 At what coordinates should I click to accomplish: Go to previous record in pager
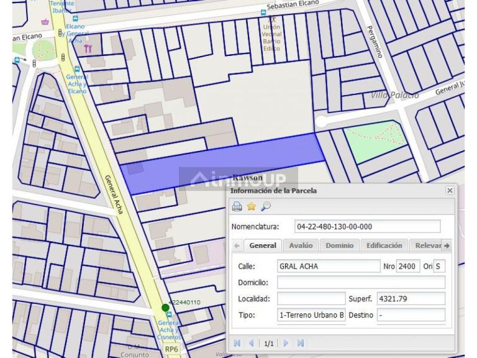point(252,343)
